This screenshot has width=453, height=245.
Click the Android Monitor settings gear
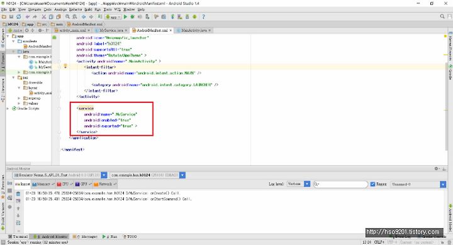tap(437, 168)
